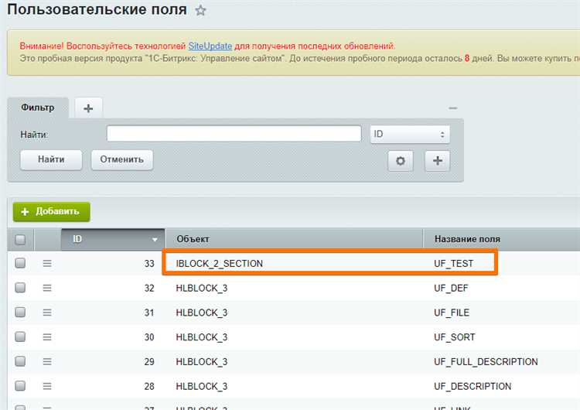Focus the Найти text input field
Viewport: 580px width, 410px height.
[234, 134]
